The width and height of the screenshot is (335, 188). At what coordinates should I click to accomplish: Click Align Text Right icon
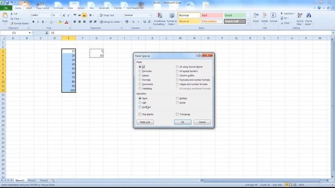(84, 22)
